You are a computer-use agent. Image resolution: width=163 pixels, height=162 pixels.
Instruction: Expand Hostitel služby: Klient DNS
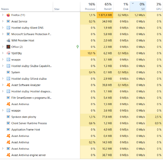3,28
